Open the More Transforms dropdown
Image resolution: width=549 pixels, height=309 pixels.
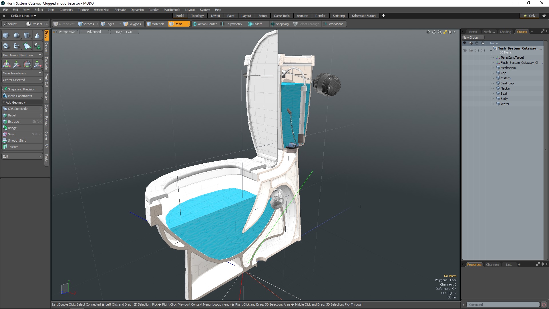[x=22, y=73]
